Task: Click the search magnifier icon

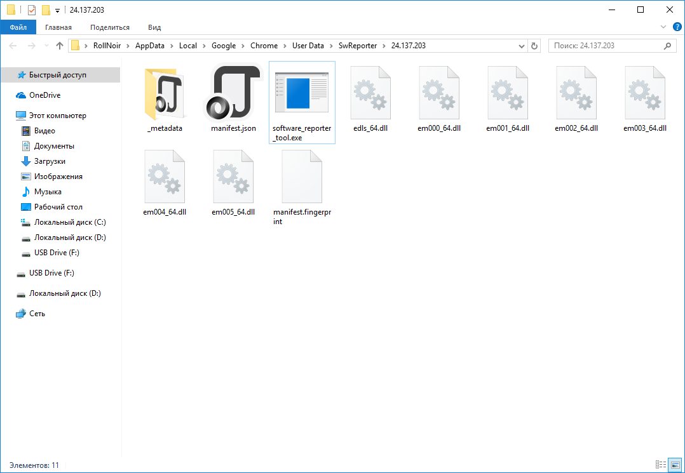Action: pyautogui.click(x=667, y=46)
